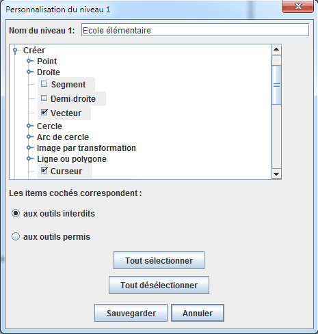Viewport: 318px width, 334px height.
Task: Check the Demi-droite checkbox
Action: (x=44, y=98)
